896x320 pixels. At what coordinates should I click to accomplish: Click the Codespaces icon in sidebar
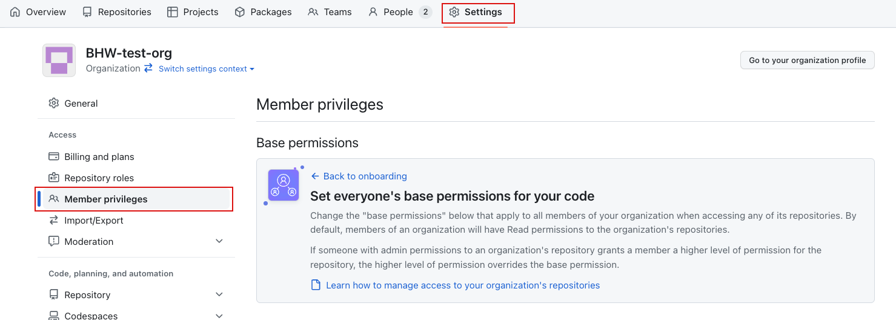point(54,315)
